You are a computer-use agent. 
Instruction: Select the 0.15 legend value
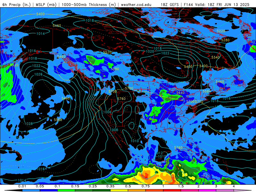(x=75, y=186)
